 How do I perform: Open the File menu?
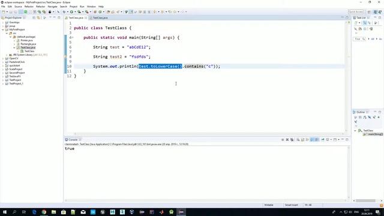pyautogui.click(x=3, y=7)
